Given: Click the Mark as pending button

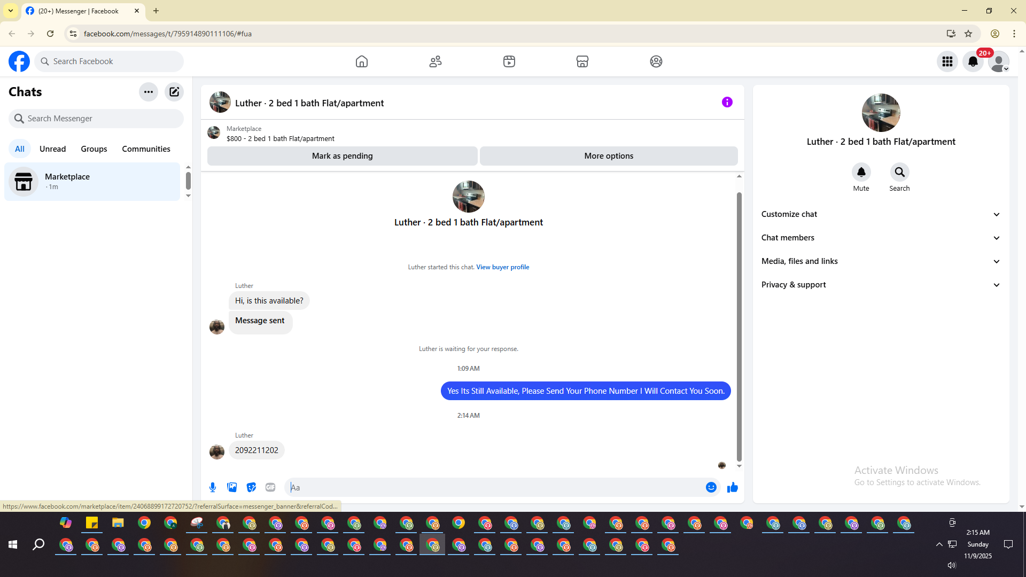Looking at the screenshot, I should coord(342,156).
